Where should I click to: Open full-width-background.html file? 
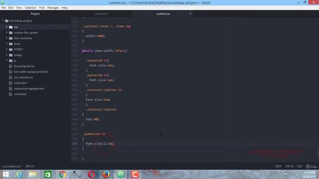[x=31, y=72]
